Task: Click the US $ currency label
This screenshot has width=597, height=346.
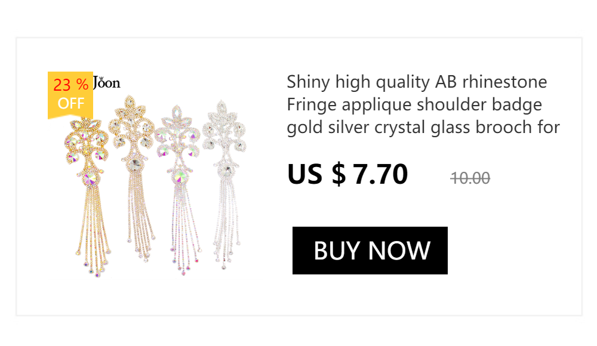Action: coord(316,174)
